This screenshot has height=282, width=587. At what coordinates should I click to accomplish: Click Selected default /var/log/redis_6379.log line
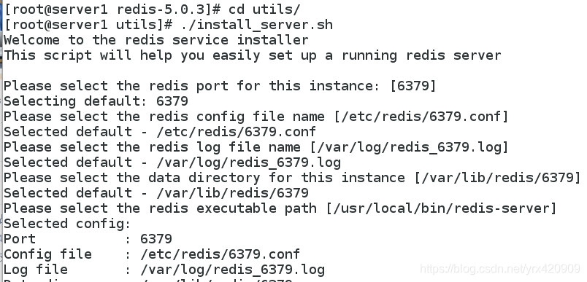172,162
